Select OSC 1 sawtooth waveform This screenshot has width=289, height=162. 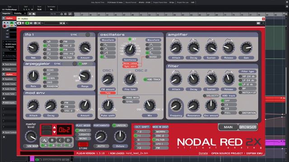coord(107,53)
